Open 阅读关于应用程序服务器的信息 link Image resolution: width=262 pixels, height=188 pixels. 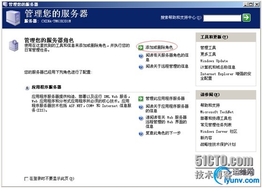(x=167, y=108)
